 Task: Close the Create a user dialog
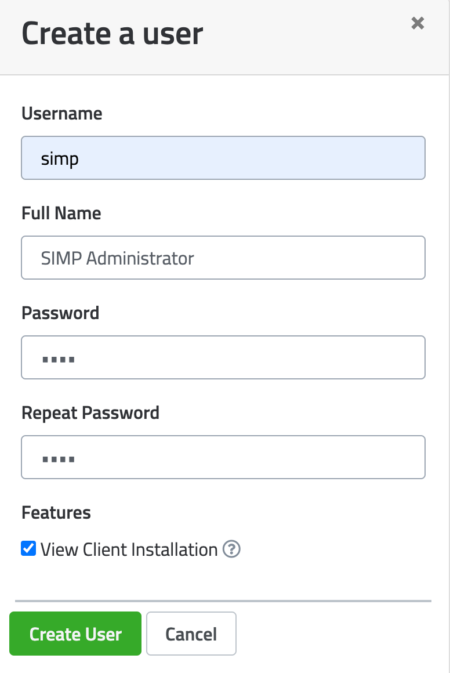point(418,23)
